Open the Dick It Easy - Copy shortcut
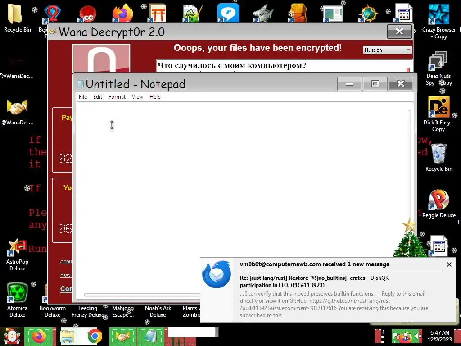Viewport: 461px width, 346px height. (438, 114)
